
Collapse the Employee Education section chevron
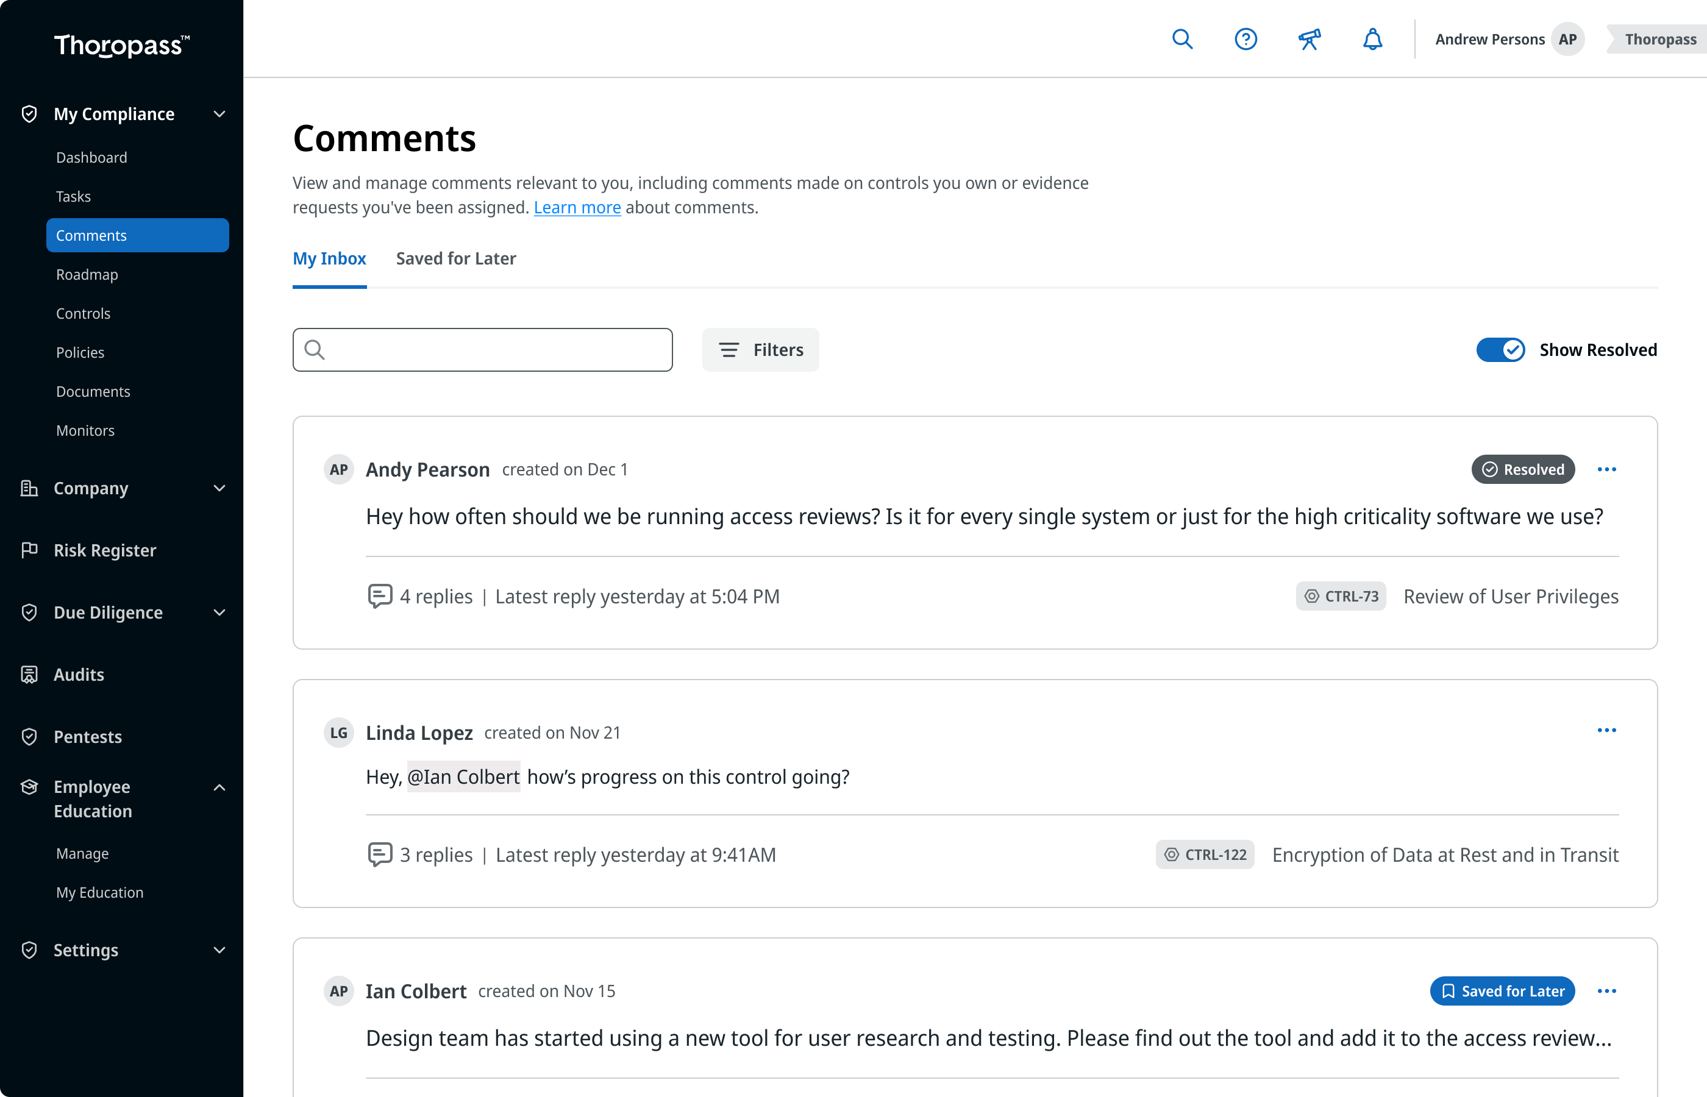(x=219, y=787)
